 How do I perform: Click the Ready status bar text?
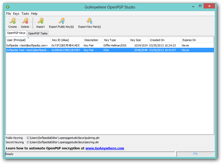[x=9, y=154]
